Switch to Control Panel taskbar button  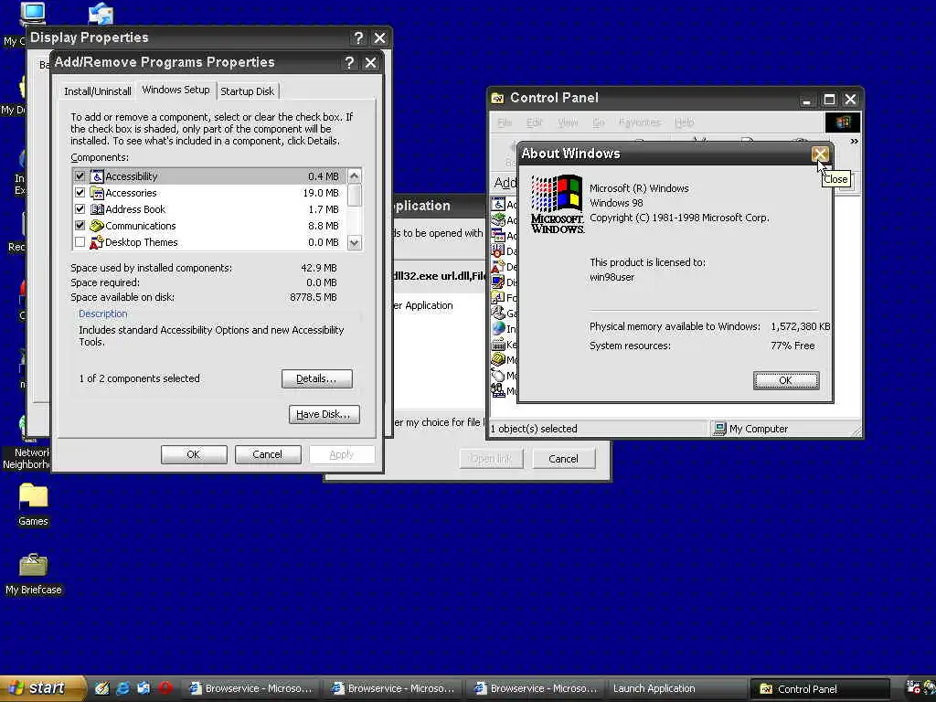point(820,689)
